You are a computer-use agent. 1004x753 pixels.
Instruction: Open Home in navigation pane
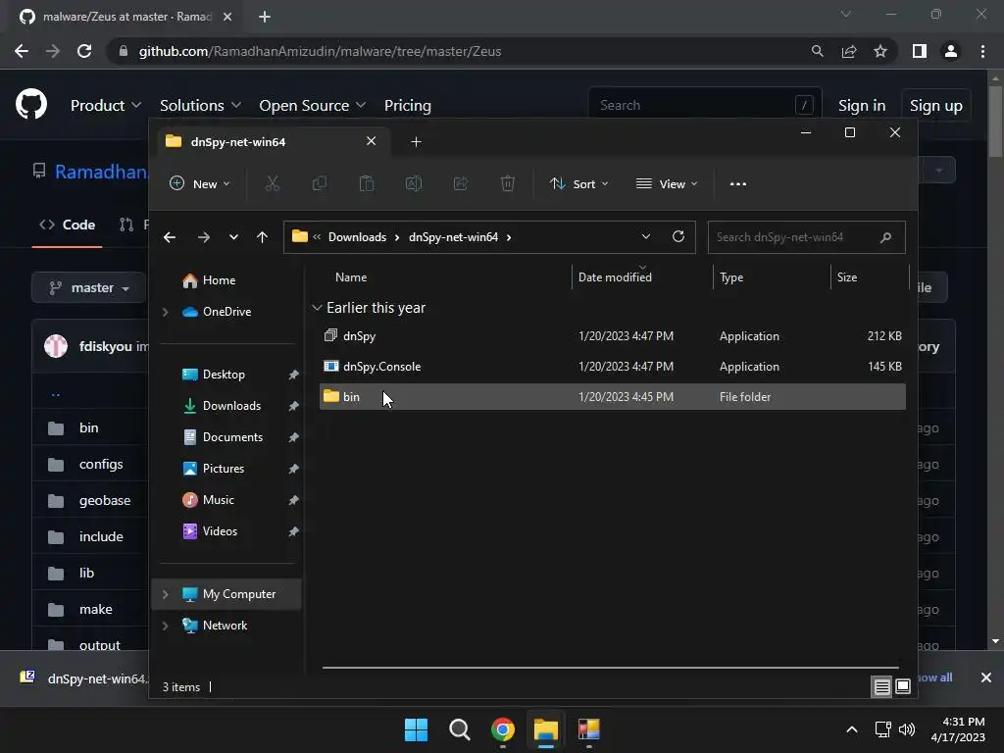point(219,280)
